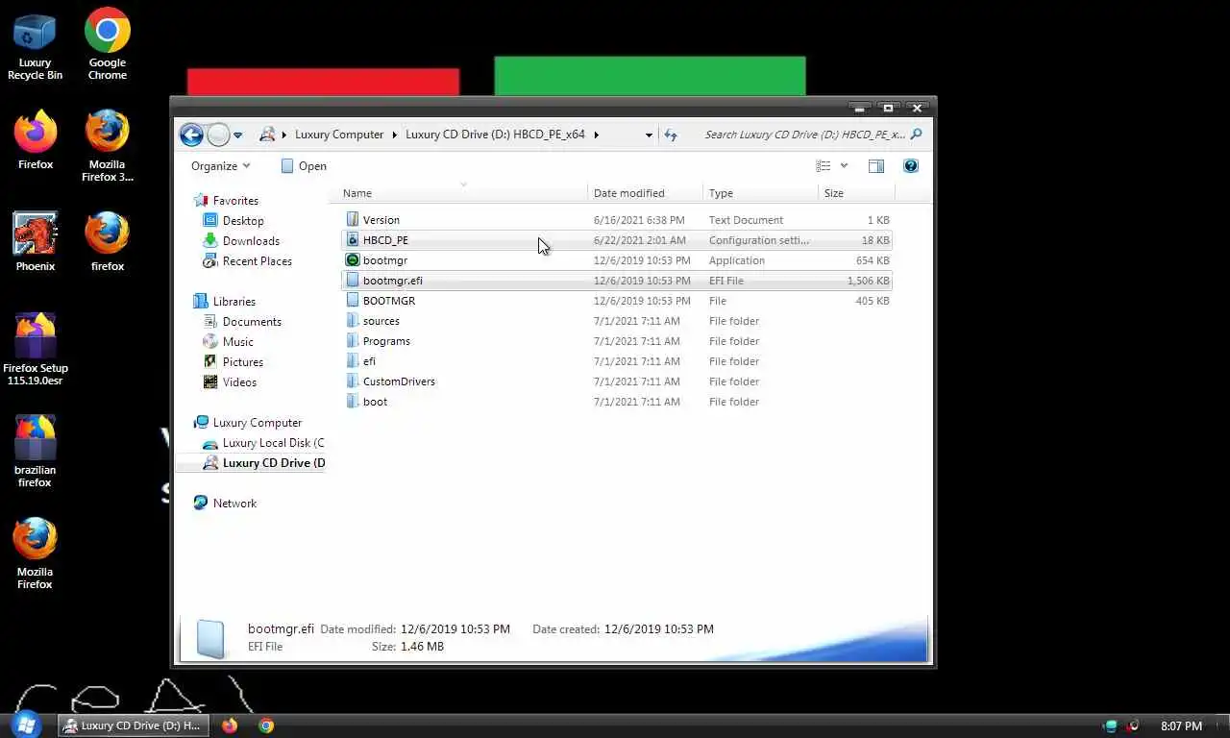The height and width of the screenshot is (738, 1230).
Task: Open the Music library
Action: [237, 342]
